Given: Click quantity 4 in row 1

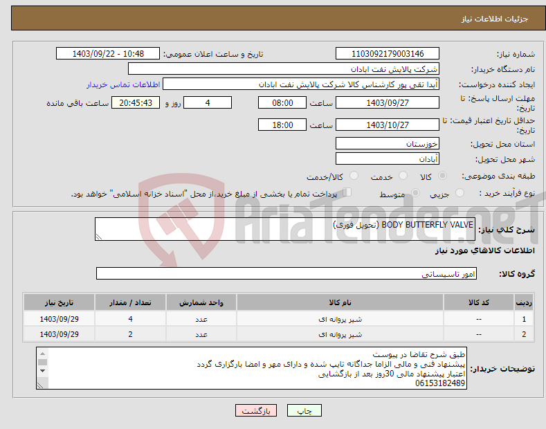Looking at the screenshot, I should pyautogui.click(x=130, y=319).
